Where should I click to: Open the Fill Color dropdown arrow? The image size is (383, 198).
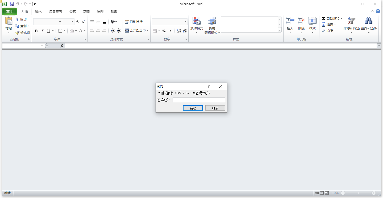pos(76,31)
